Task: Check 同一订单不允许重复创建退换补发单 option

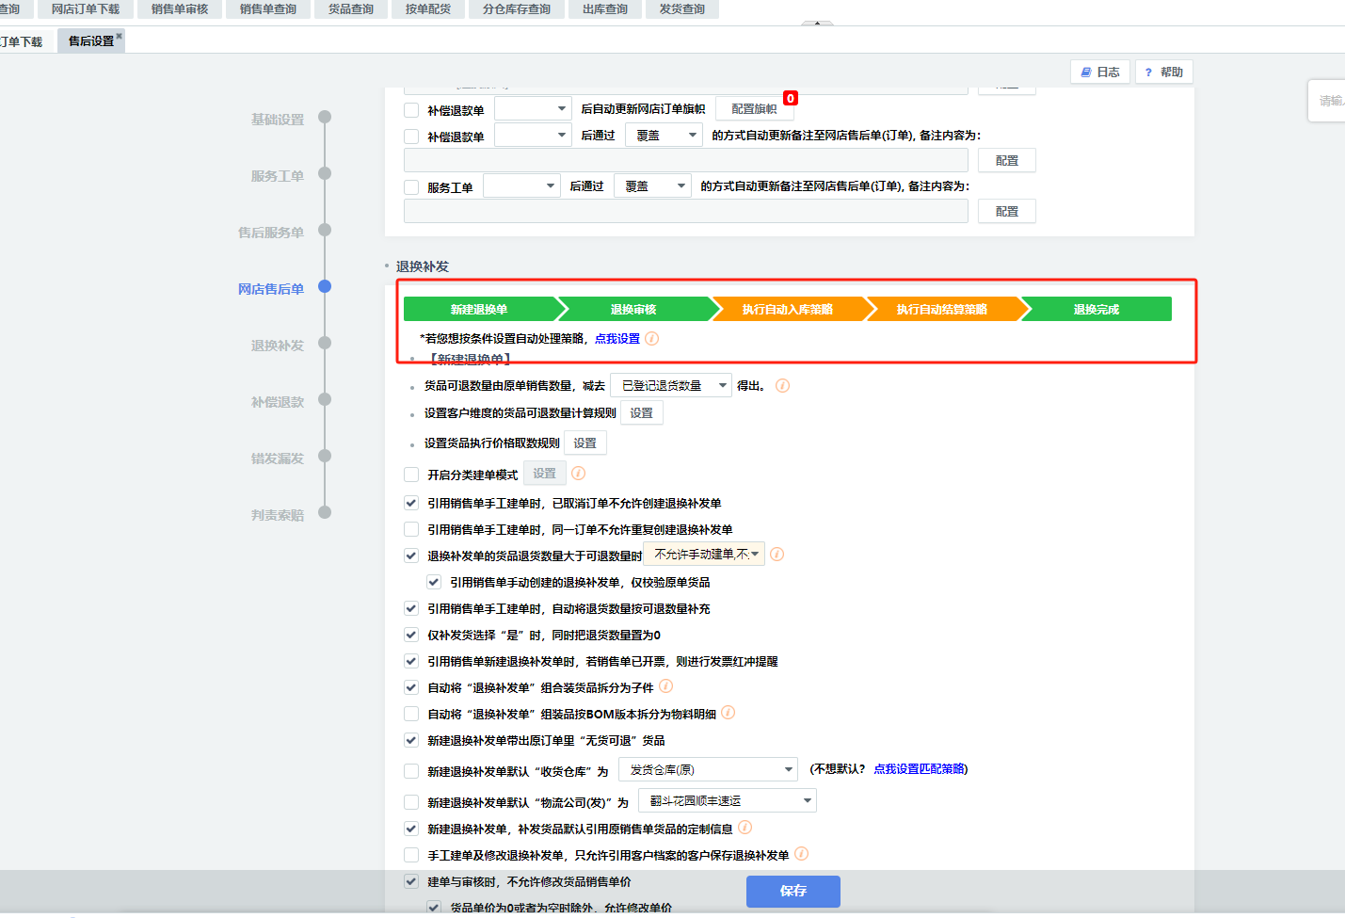Action: (411, 530)
